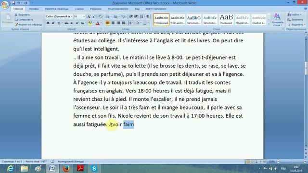Apply numbered list
Viewport: 308px width, 173px height.
115,16
